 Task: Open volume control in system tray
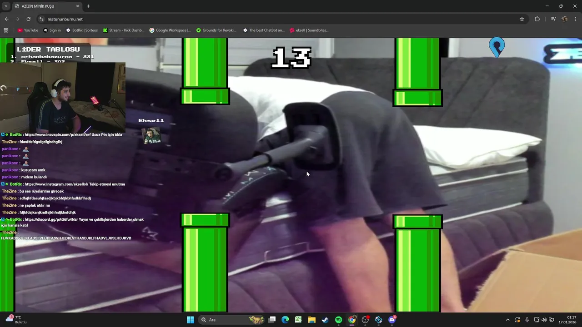[544, 320]
